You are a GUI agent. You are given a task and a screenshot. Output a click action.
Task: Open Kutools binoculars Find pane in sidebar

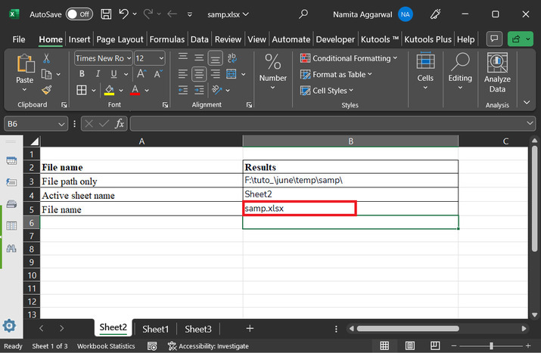[11, 248]
